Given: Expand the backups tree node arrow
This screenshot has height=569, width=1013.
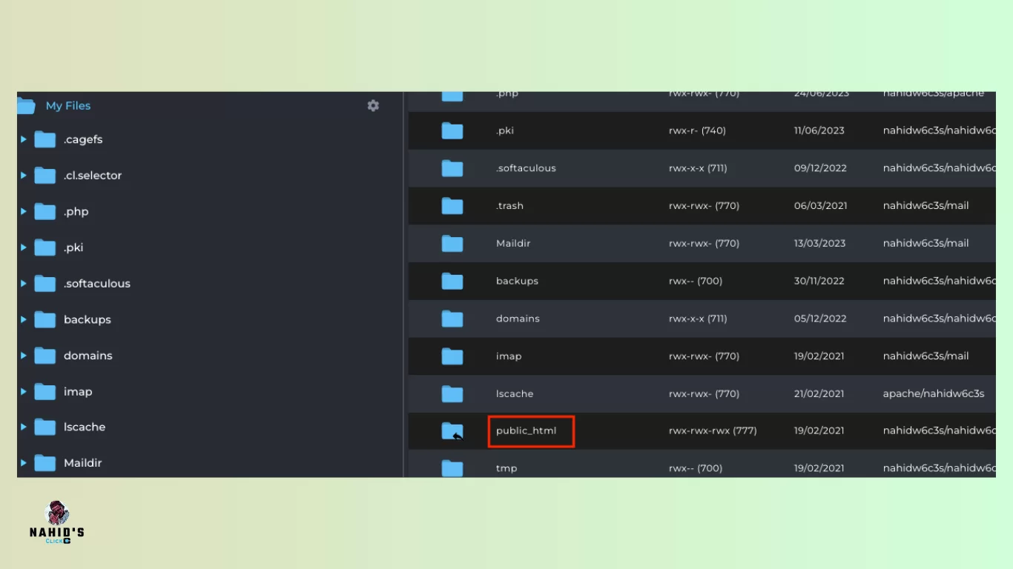Looking at the screenshot, I should [x=24, y=320].
